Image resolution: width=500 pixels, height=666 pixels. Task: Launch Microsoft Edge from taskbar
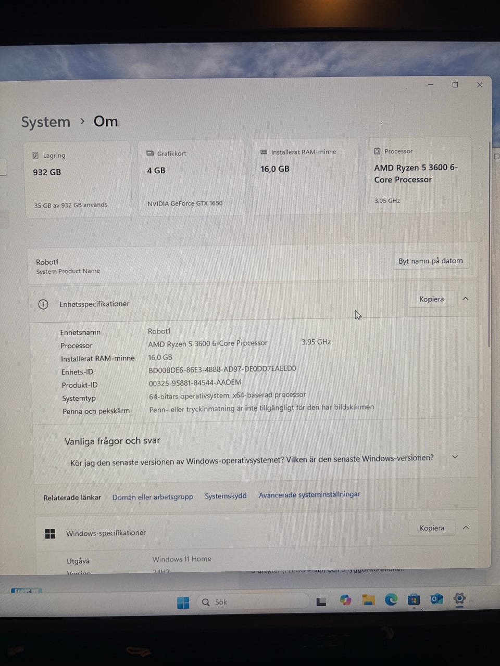pos(391,600)
